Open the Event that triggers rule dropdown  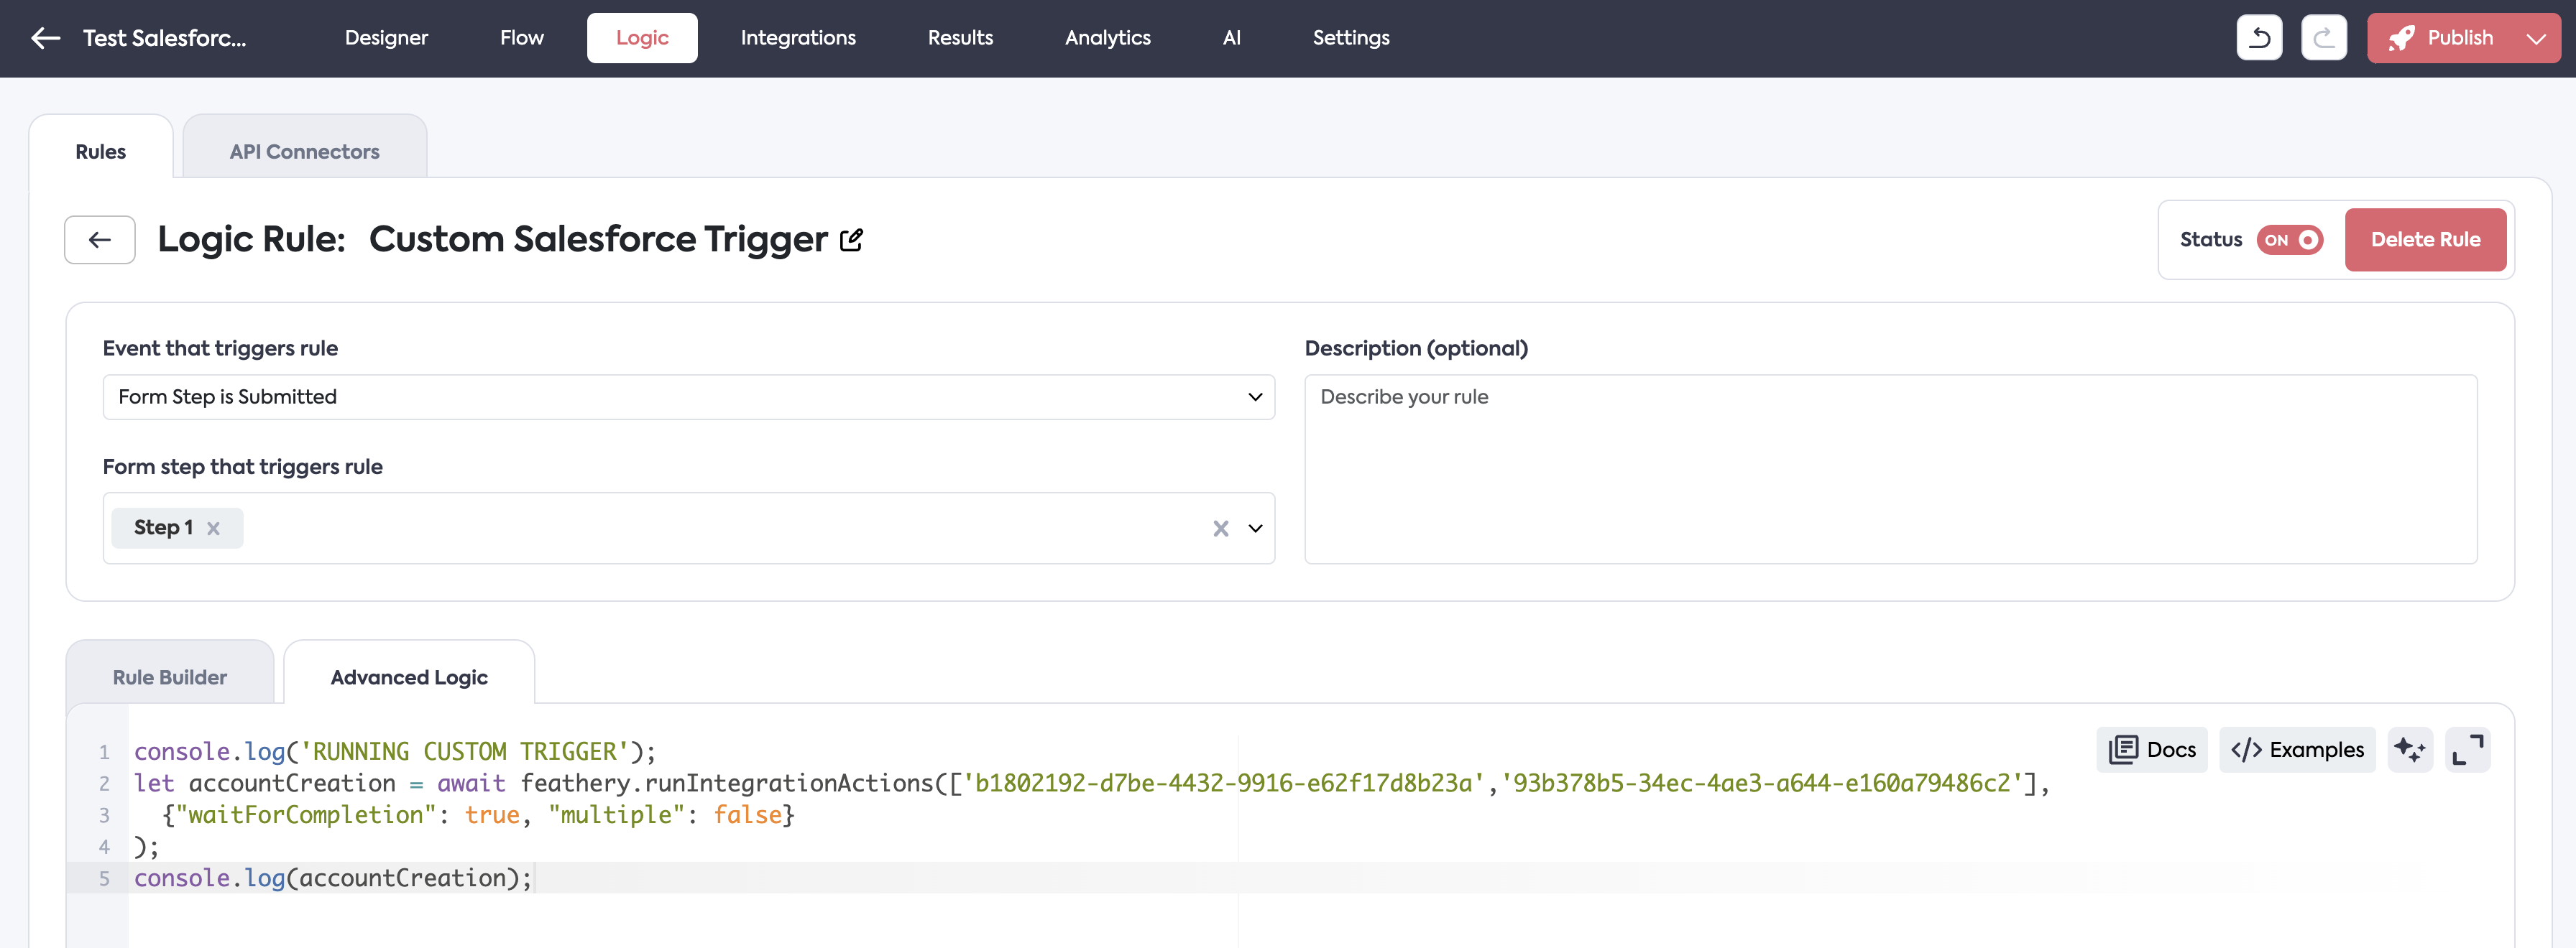[x=688, y=396]
